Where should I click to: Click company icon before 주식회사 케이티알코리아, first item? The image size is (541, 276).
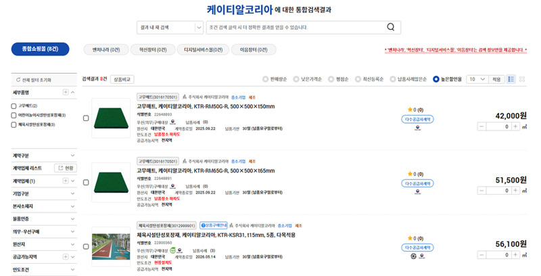click(x=185, y=97)
